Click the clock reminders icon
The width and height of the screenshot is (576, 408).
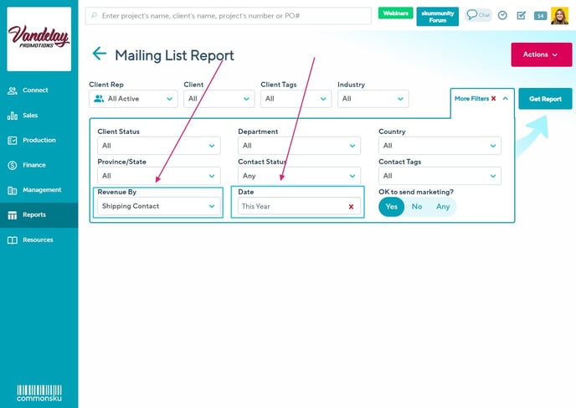(x=502, y=15)
